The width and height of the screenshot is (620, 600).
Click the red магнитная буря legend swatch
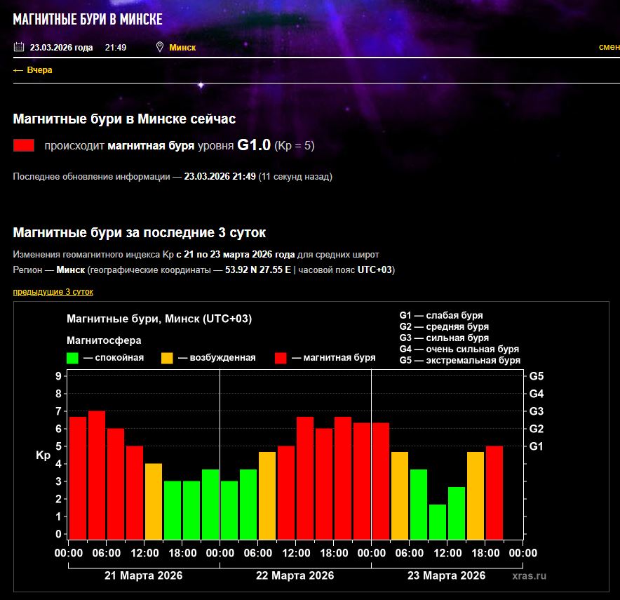click(281, 358)
